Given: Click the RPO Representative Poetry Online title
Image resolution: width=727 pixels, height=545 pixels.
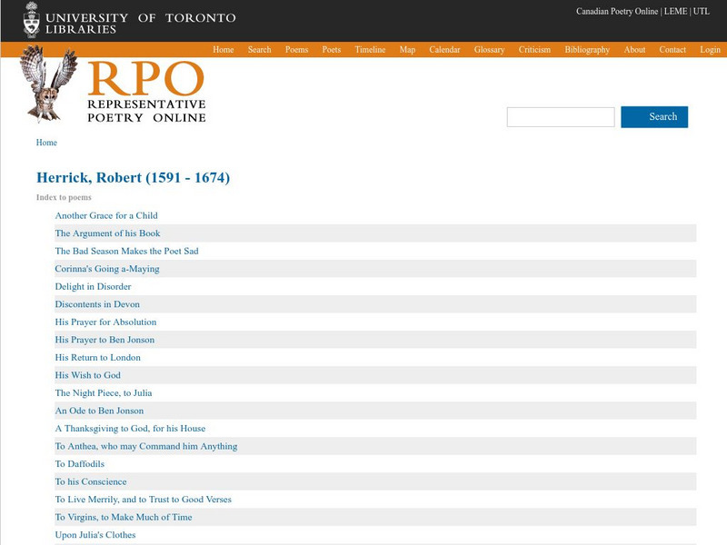Looking at the screenshot, I should click(146, 92).
